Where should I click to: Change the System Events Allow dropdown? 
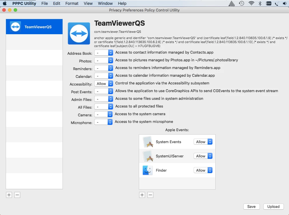203,142
